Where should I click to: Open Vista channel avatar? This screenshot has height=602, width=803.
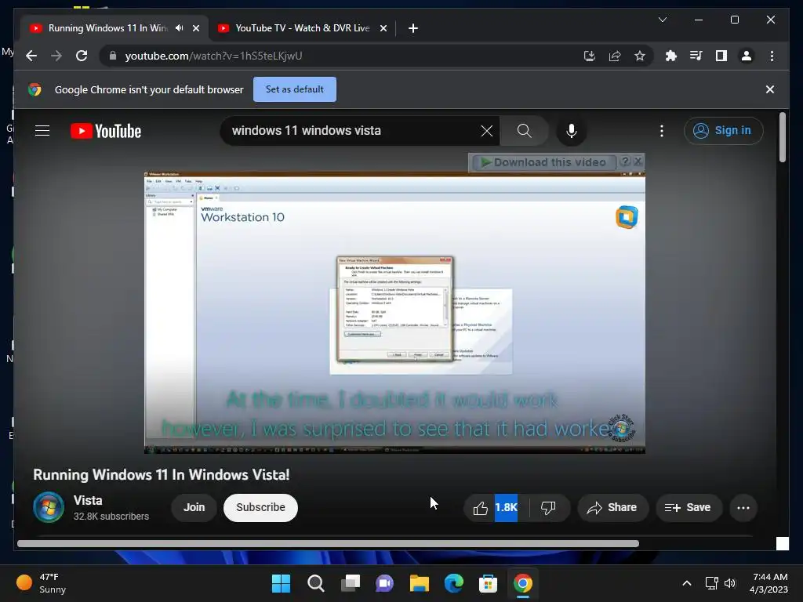click(x=49, y=507)
